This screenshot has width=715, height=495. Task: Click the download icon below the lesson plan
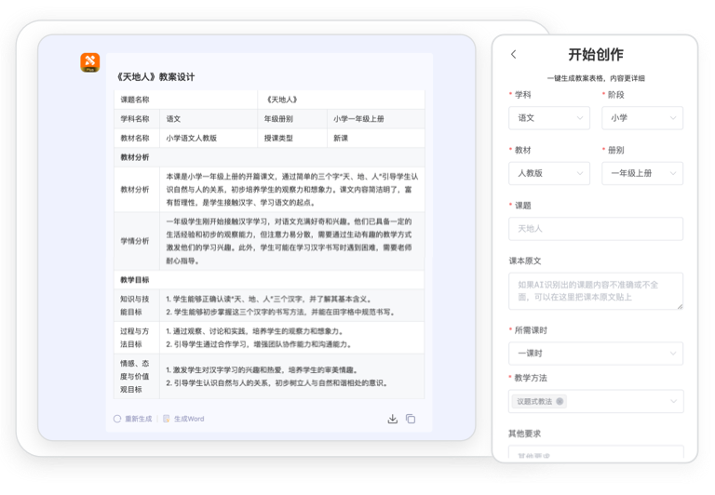click(x=393, y=419)
